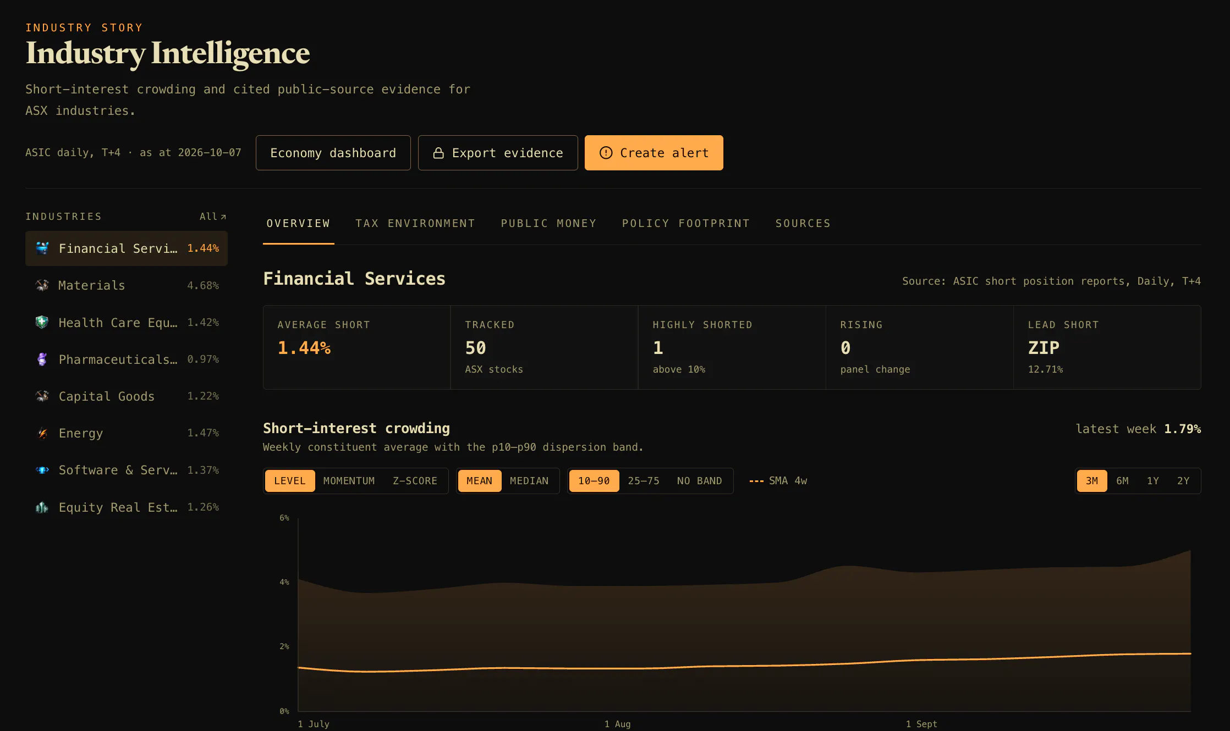Click the Create alert button
1230x731 pixels.
point(654,153)
